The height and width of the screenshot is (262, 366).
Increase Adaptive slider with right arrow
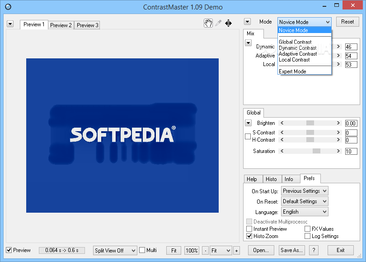click(338, 56)
